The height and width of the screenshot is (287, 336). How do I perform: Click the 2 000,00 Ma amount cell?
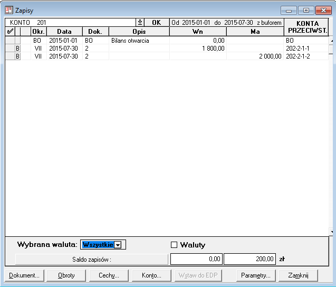point(255,56)
